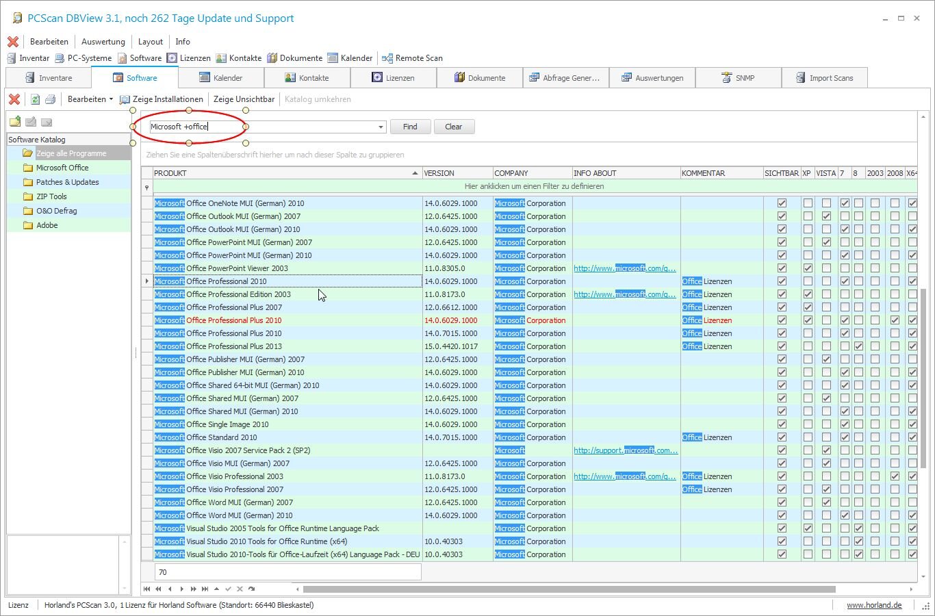The image size is (935, 616).
Task: Click the delete folder icon above Software Katalog
Action: (47, 122)
